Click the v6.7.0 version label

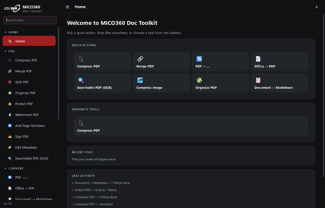8,204
